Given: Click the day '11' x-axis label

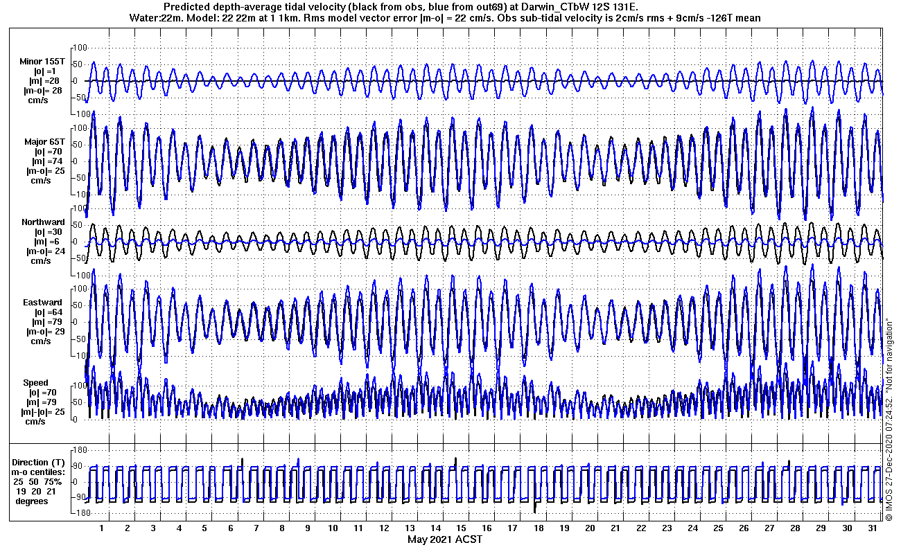Looking at the screenshot, I should coord(359,528).
